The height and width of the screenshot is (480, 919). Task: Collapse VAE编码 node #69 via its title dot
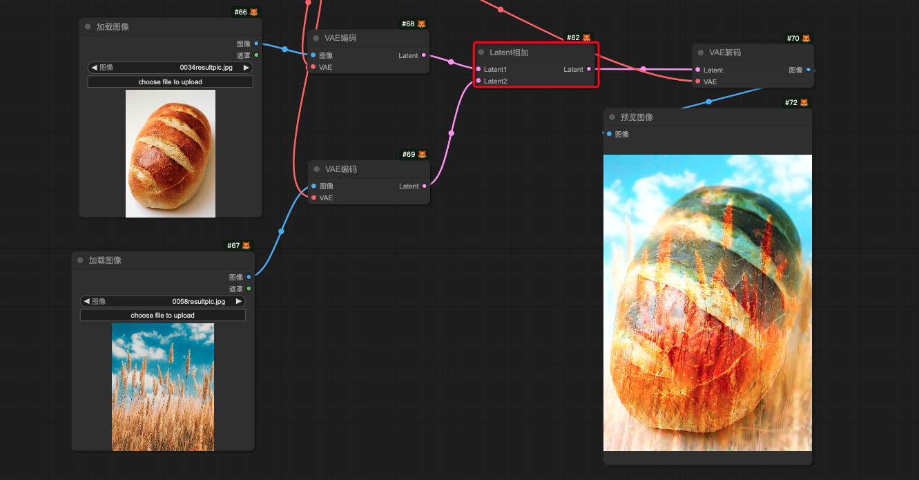tap(316, 169)
